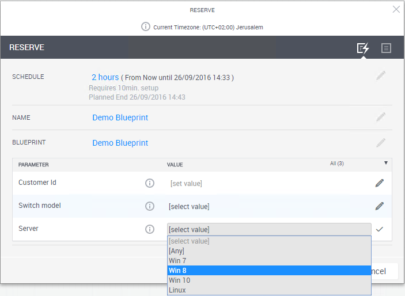Edit the Customer Id value pencil
Viewport: 405px width, 296px height.
tap(379, 183)
